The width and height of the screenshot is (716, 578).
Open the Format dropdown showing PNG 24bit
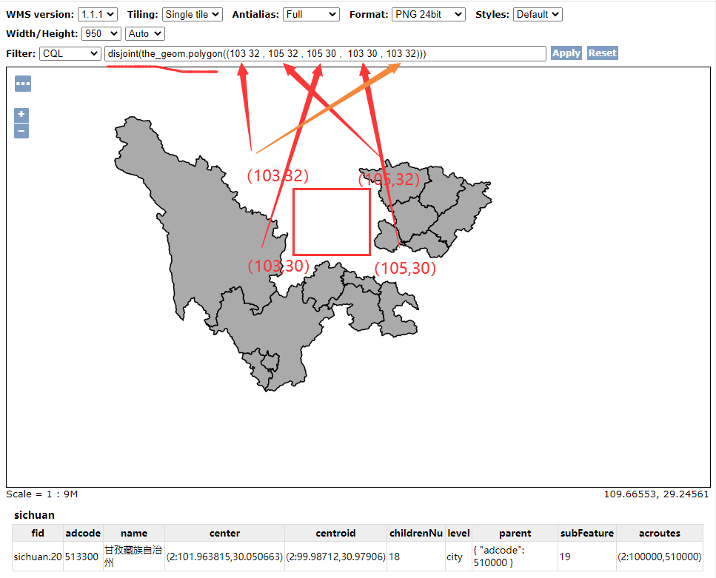tap(428, 13)
